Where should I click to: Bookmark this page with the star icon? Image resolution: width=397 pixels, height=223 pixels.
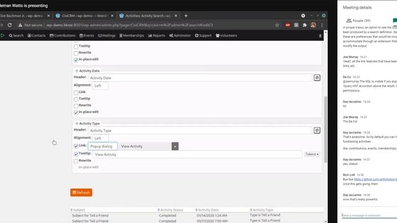pos(277,25)
